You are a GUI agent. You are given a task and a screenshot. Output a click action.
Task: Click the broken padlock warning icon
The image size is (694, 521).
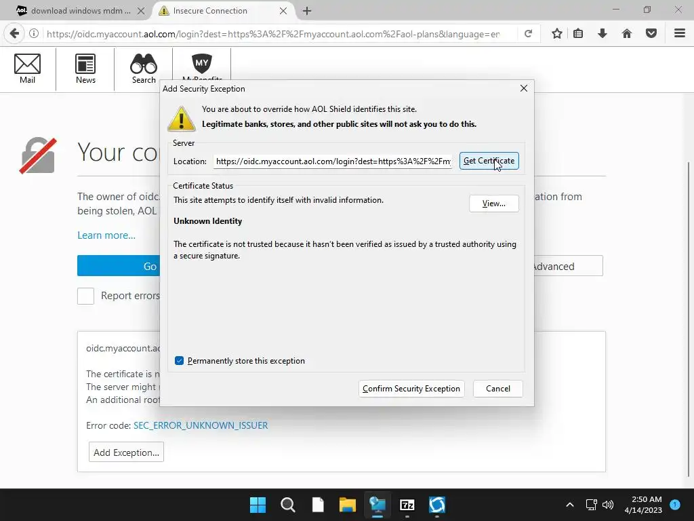click(38, 155)
